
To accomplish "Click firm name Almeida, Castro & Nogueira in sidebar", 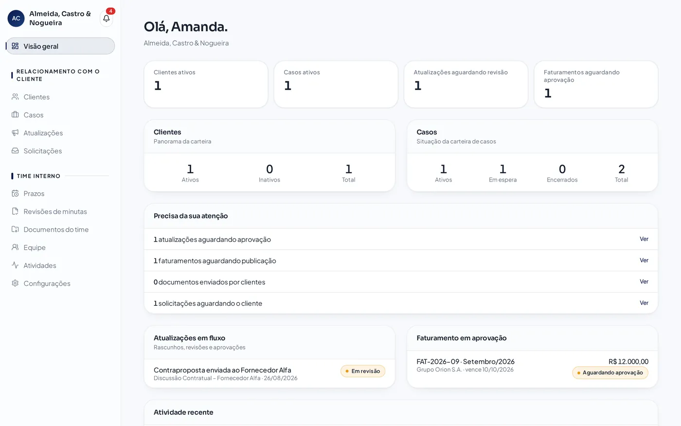I will point(60,18).
